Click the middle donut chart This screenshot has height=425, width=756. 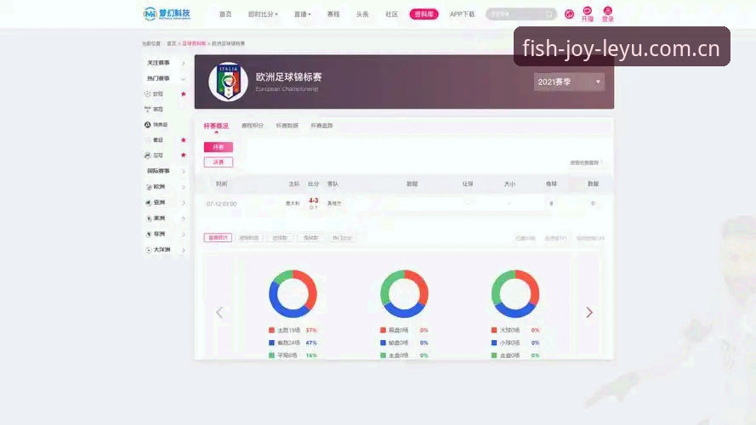[x=404, y=293]
